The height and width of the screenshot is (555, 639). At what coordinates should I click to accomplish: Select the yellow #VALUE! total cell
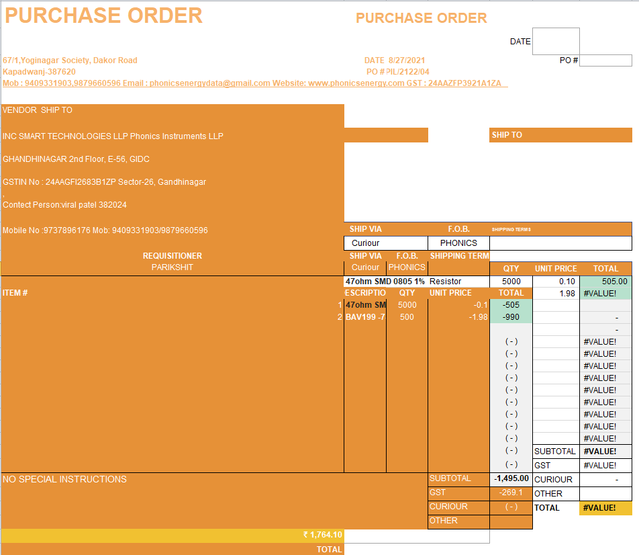(605, 508)
